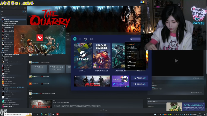This screenshot has width=207, height=116.
Task: Switch to the 游戏 tab in accelerator
Action: 92,39
